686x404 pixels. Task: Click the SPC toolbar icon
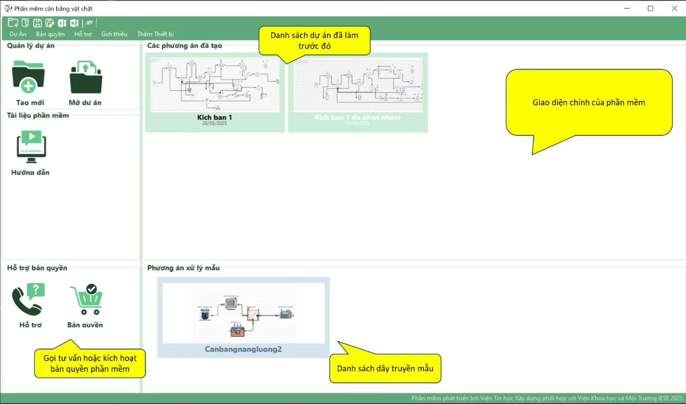coord(89,23)
